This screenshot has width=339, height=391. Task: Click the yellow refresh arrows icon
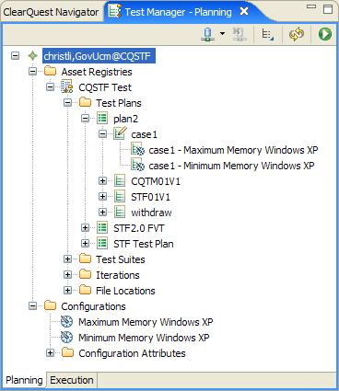pos(297,34)
